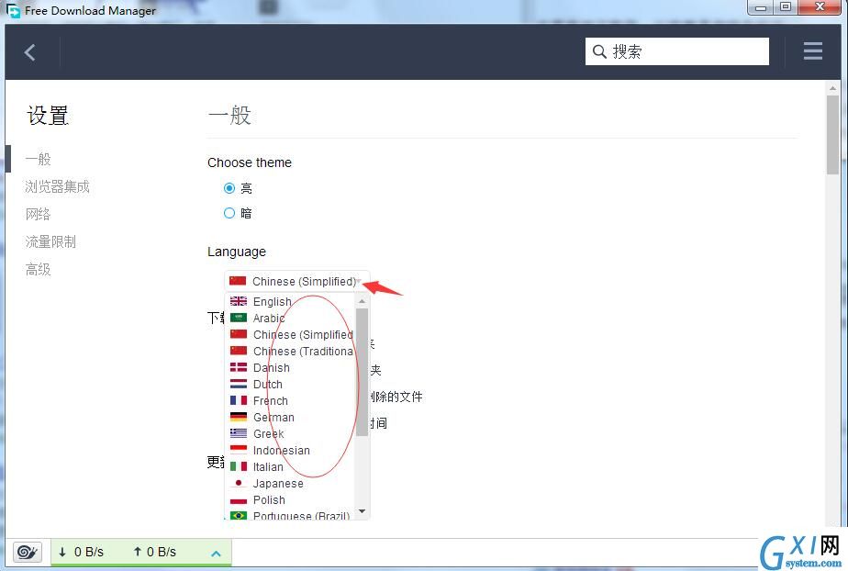This screenshot has height=571, width=848.
Task: Click the Polish flag icon
Action: click(x=238, y=499)
